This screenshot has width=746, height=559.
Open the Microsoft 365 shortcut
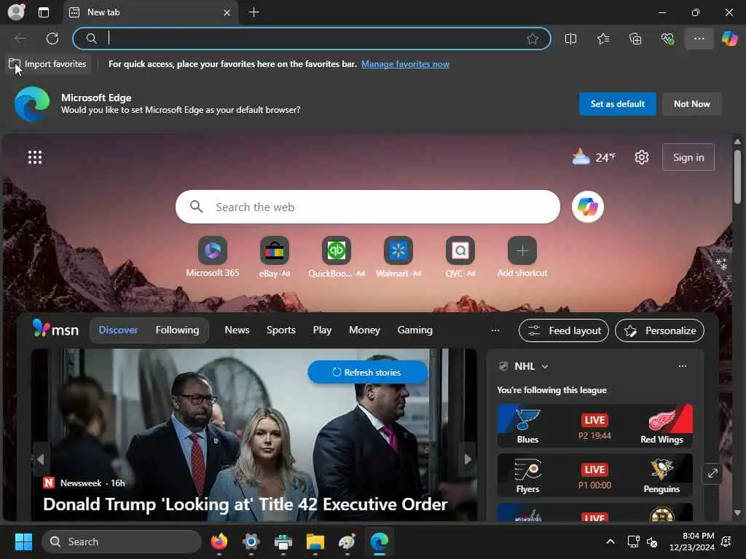[212, 257]
